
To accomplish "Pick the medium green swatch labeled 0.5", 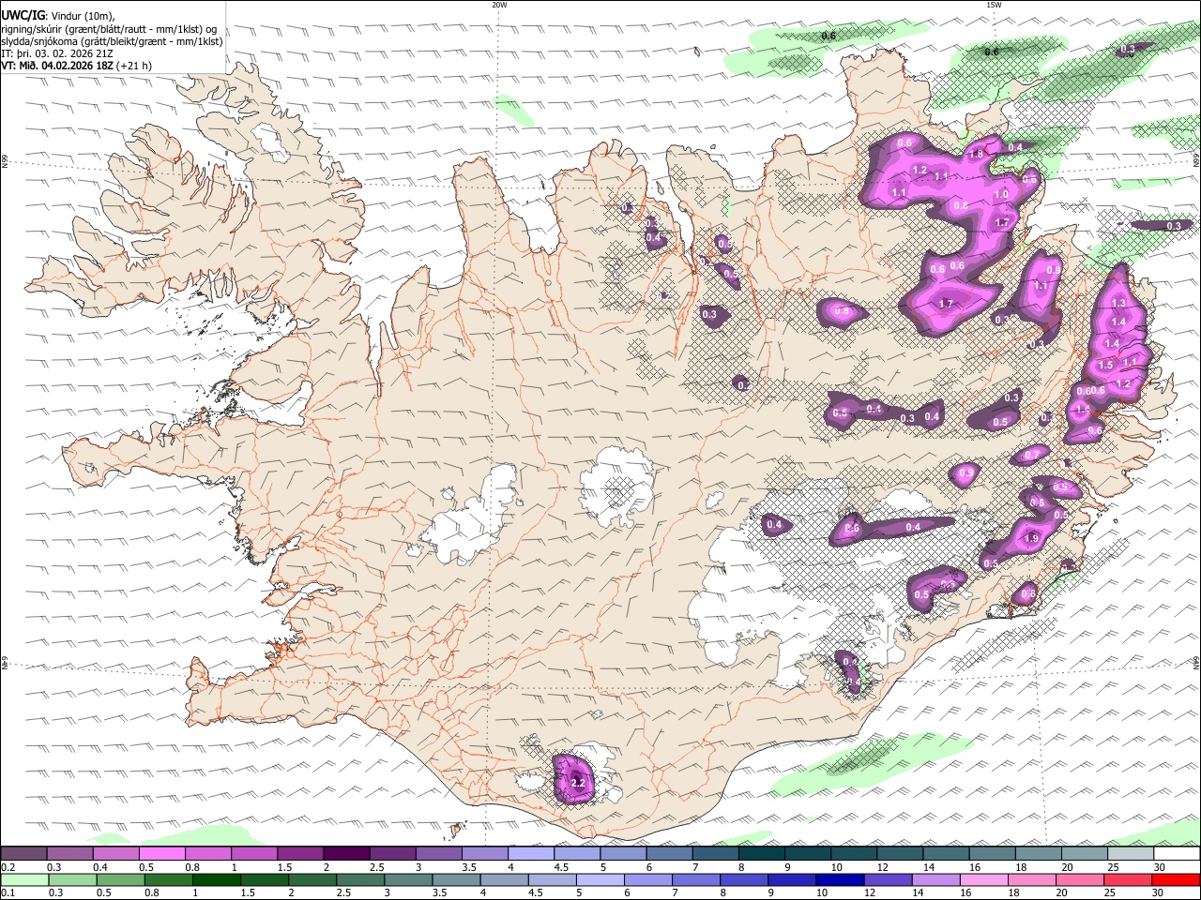I will (x=120, y=880).
